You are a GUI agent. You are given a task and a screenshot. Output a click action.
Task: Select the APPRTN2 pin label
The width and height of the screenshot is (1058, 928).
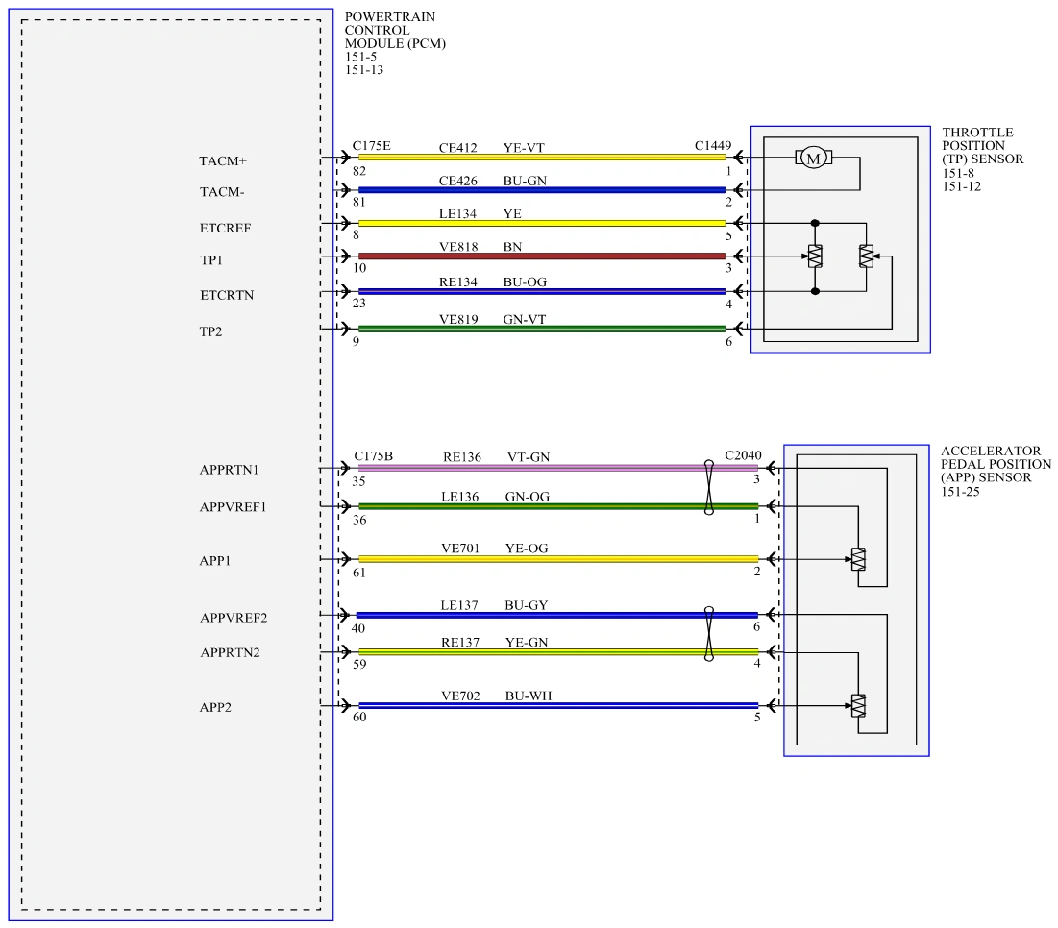coord(230,653)
